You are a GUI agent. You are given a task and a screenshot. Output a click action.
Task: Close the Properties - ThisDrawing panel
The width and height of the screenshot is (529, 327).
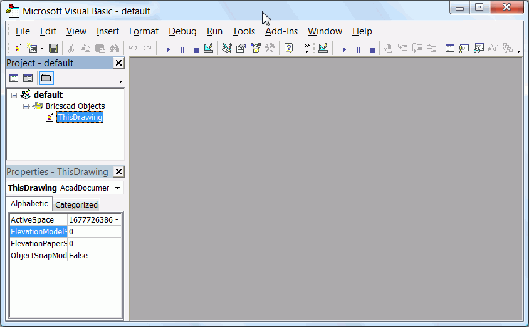(x=118, y=172)
